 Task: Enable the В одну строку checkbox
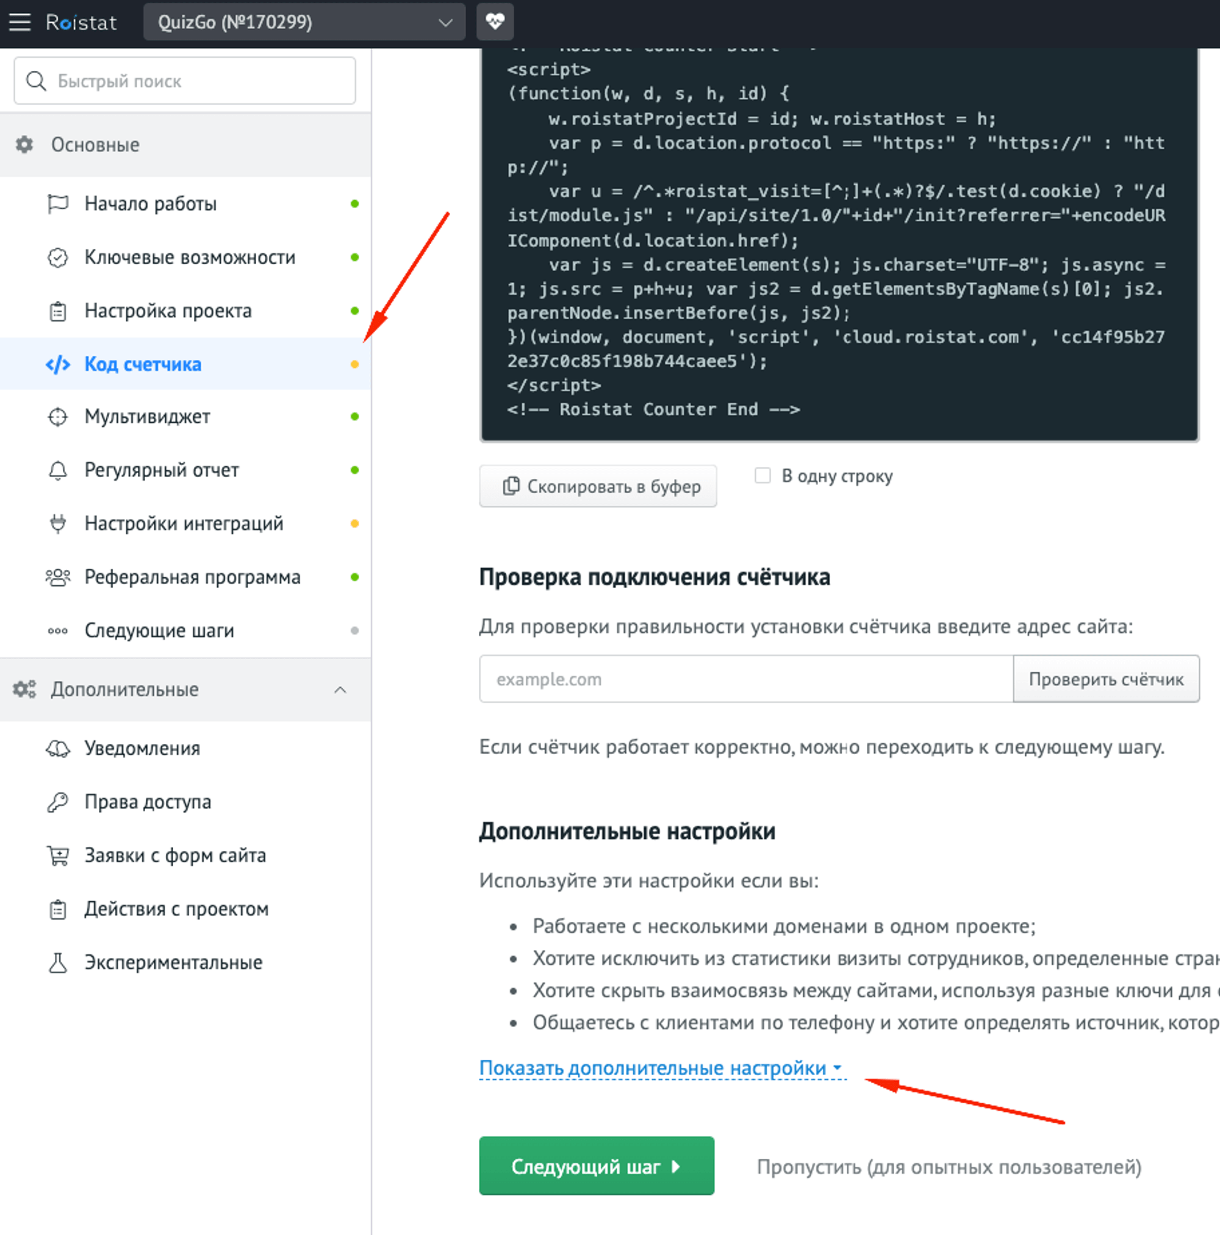pyautogui.click(x=762, y=475)
